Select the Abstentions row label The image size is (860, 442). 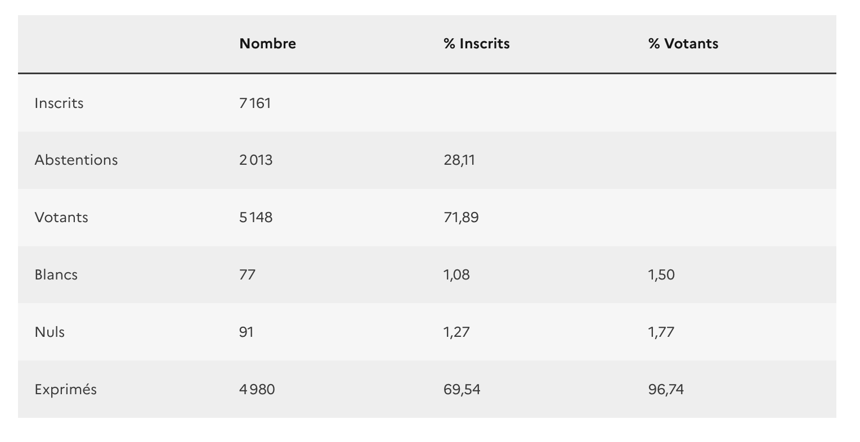[76, 160]
